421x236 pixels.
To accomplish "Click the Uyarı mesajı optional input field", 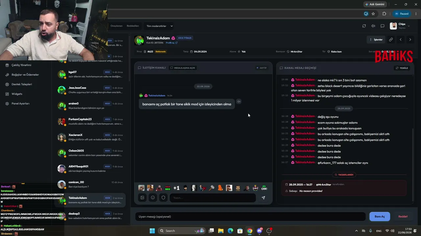I will click(250, 217).
